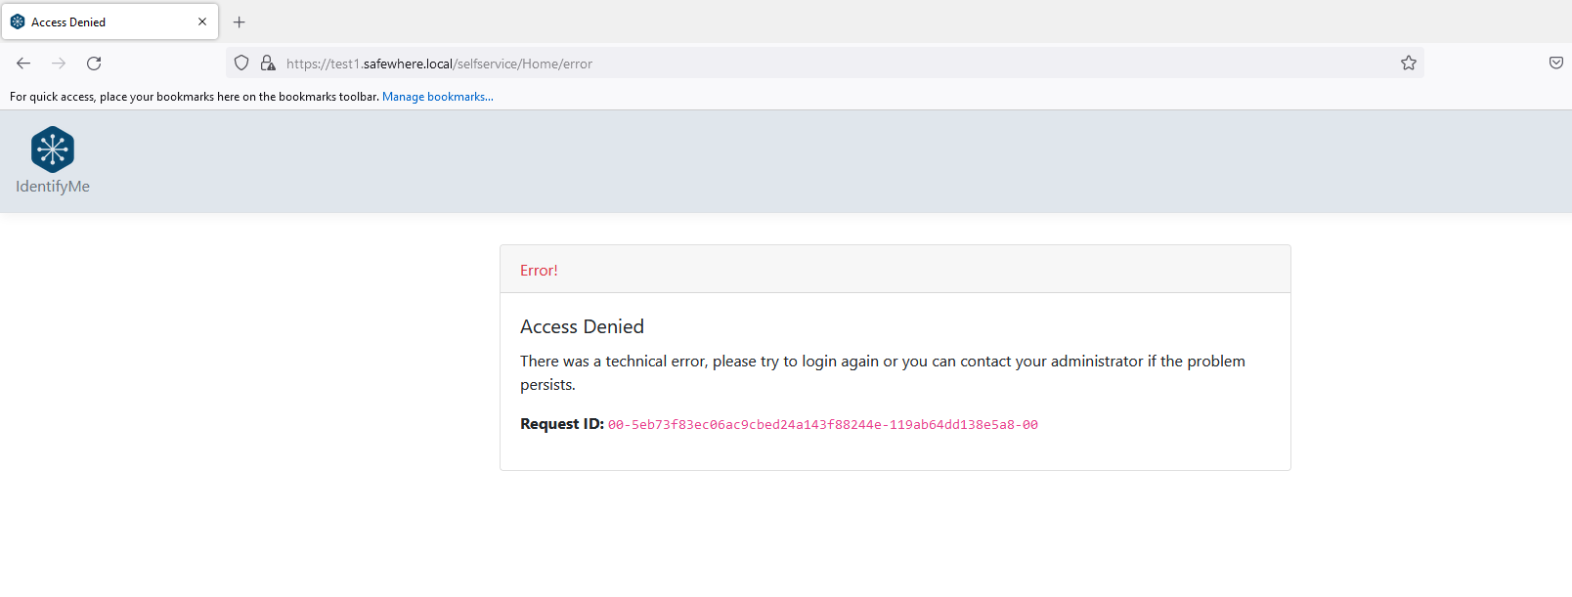Close the Access Denied tab
The image size is (1572, 597).
click(x=202, y=21)
